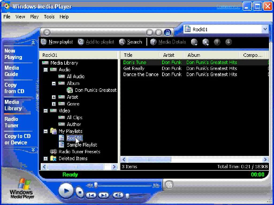
Task: Collapse the Video tree node
Action: click(x=45, y=111)
